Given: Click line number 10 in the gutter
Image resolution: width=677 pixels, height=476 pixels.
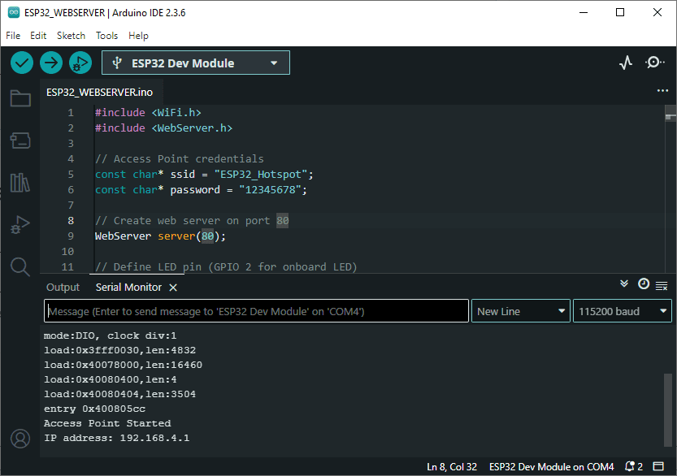Looking at the screenshot, I should [x=67, y=252].
